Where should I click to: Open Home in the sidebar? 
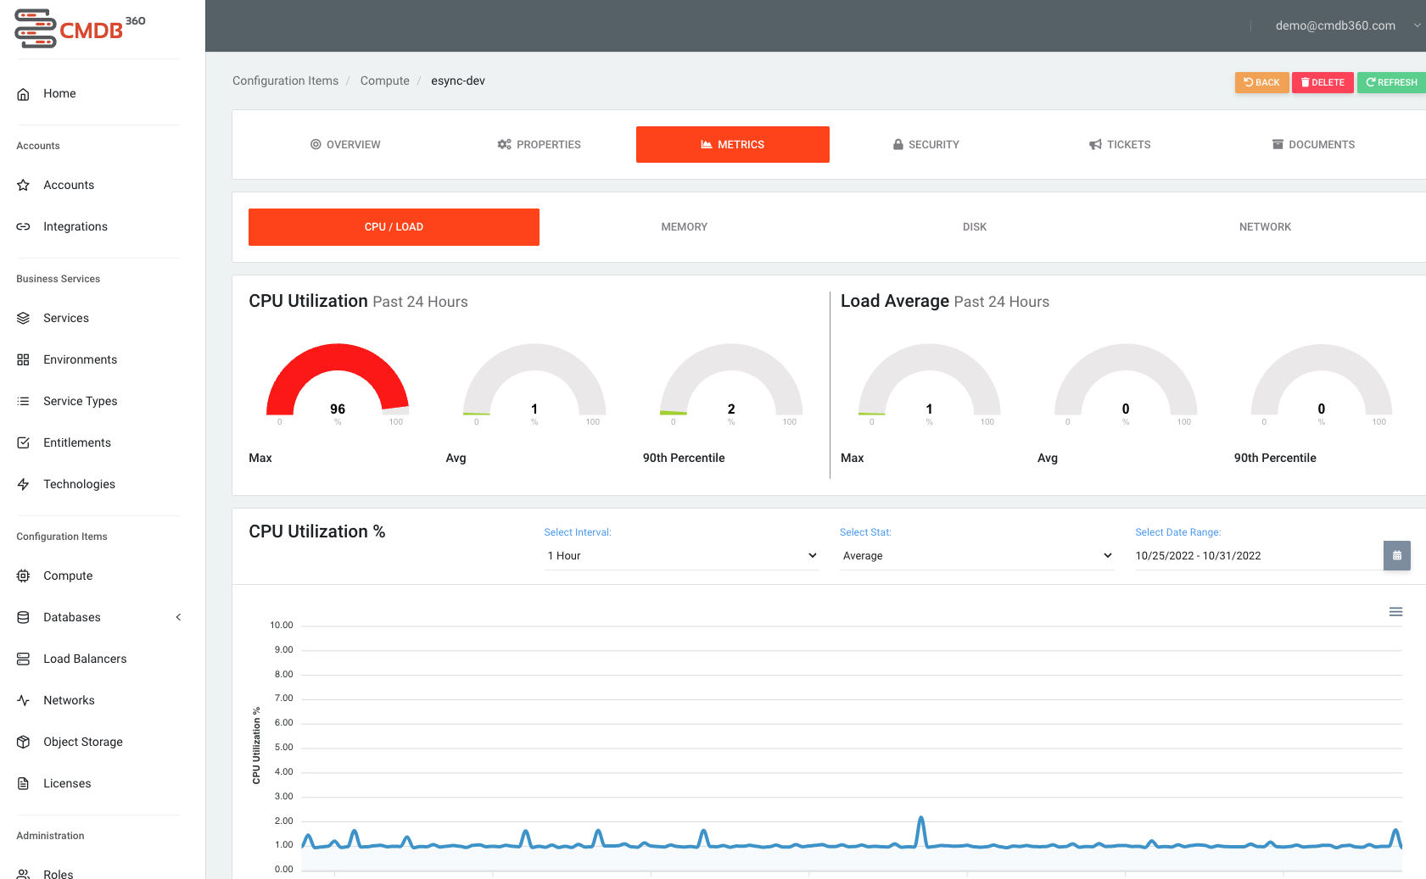pos(59,93)
